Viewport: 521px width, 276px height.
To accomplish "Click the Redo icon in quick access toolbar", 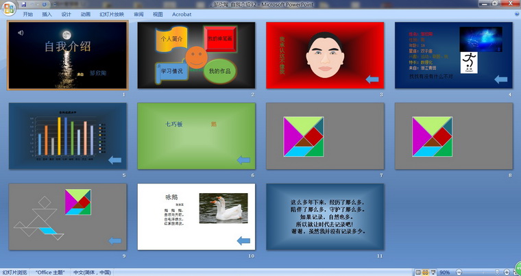I will tap(44, 3).
